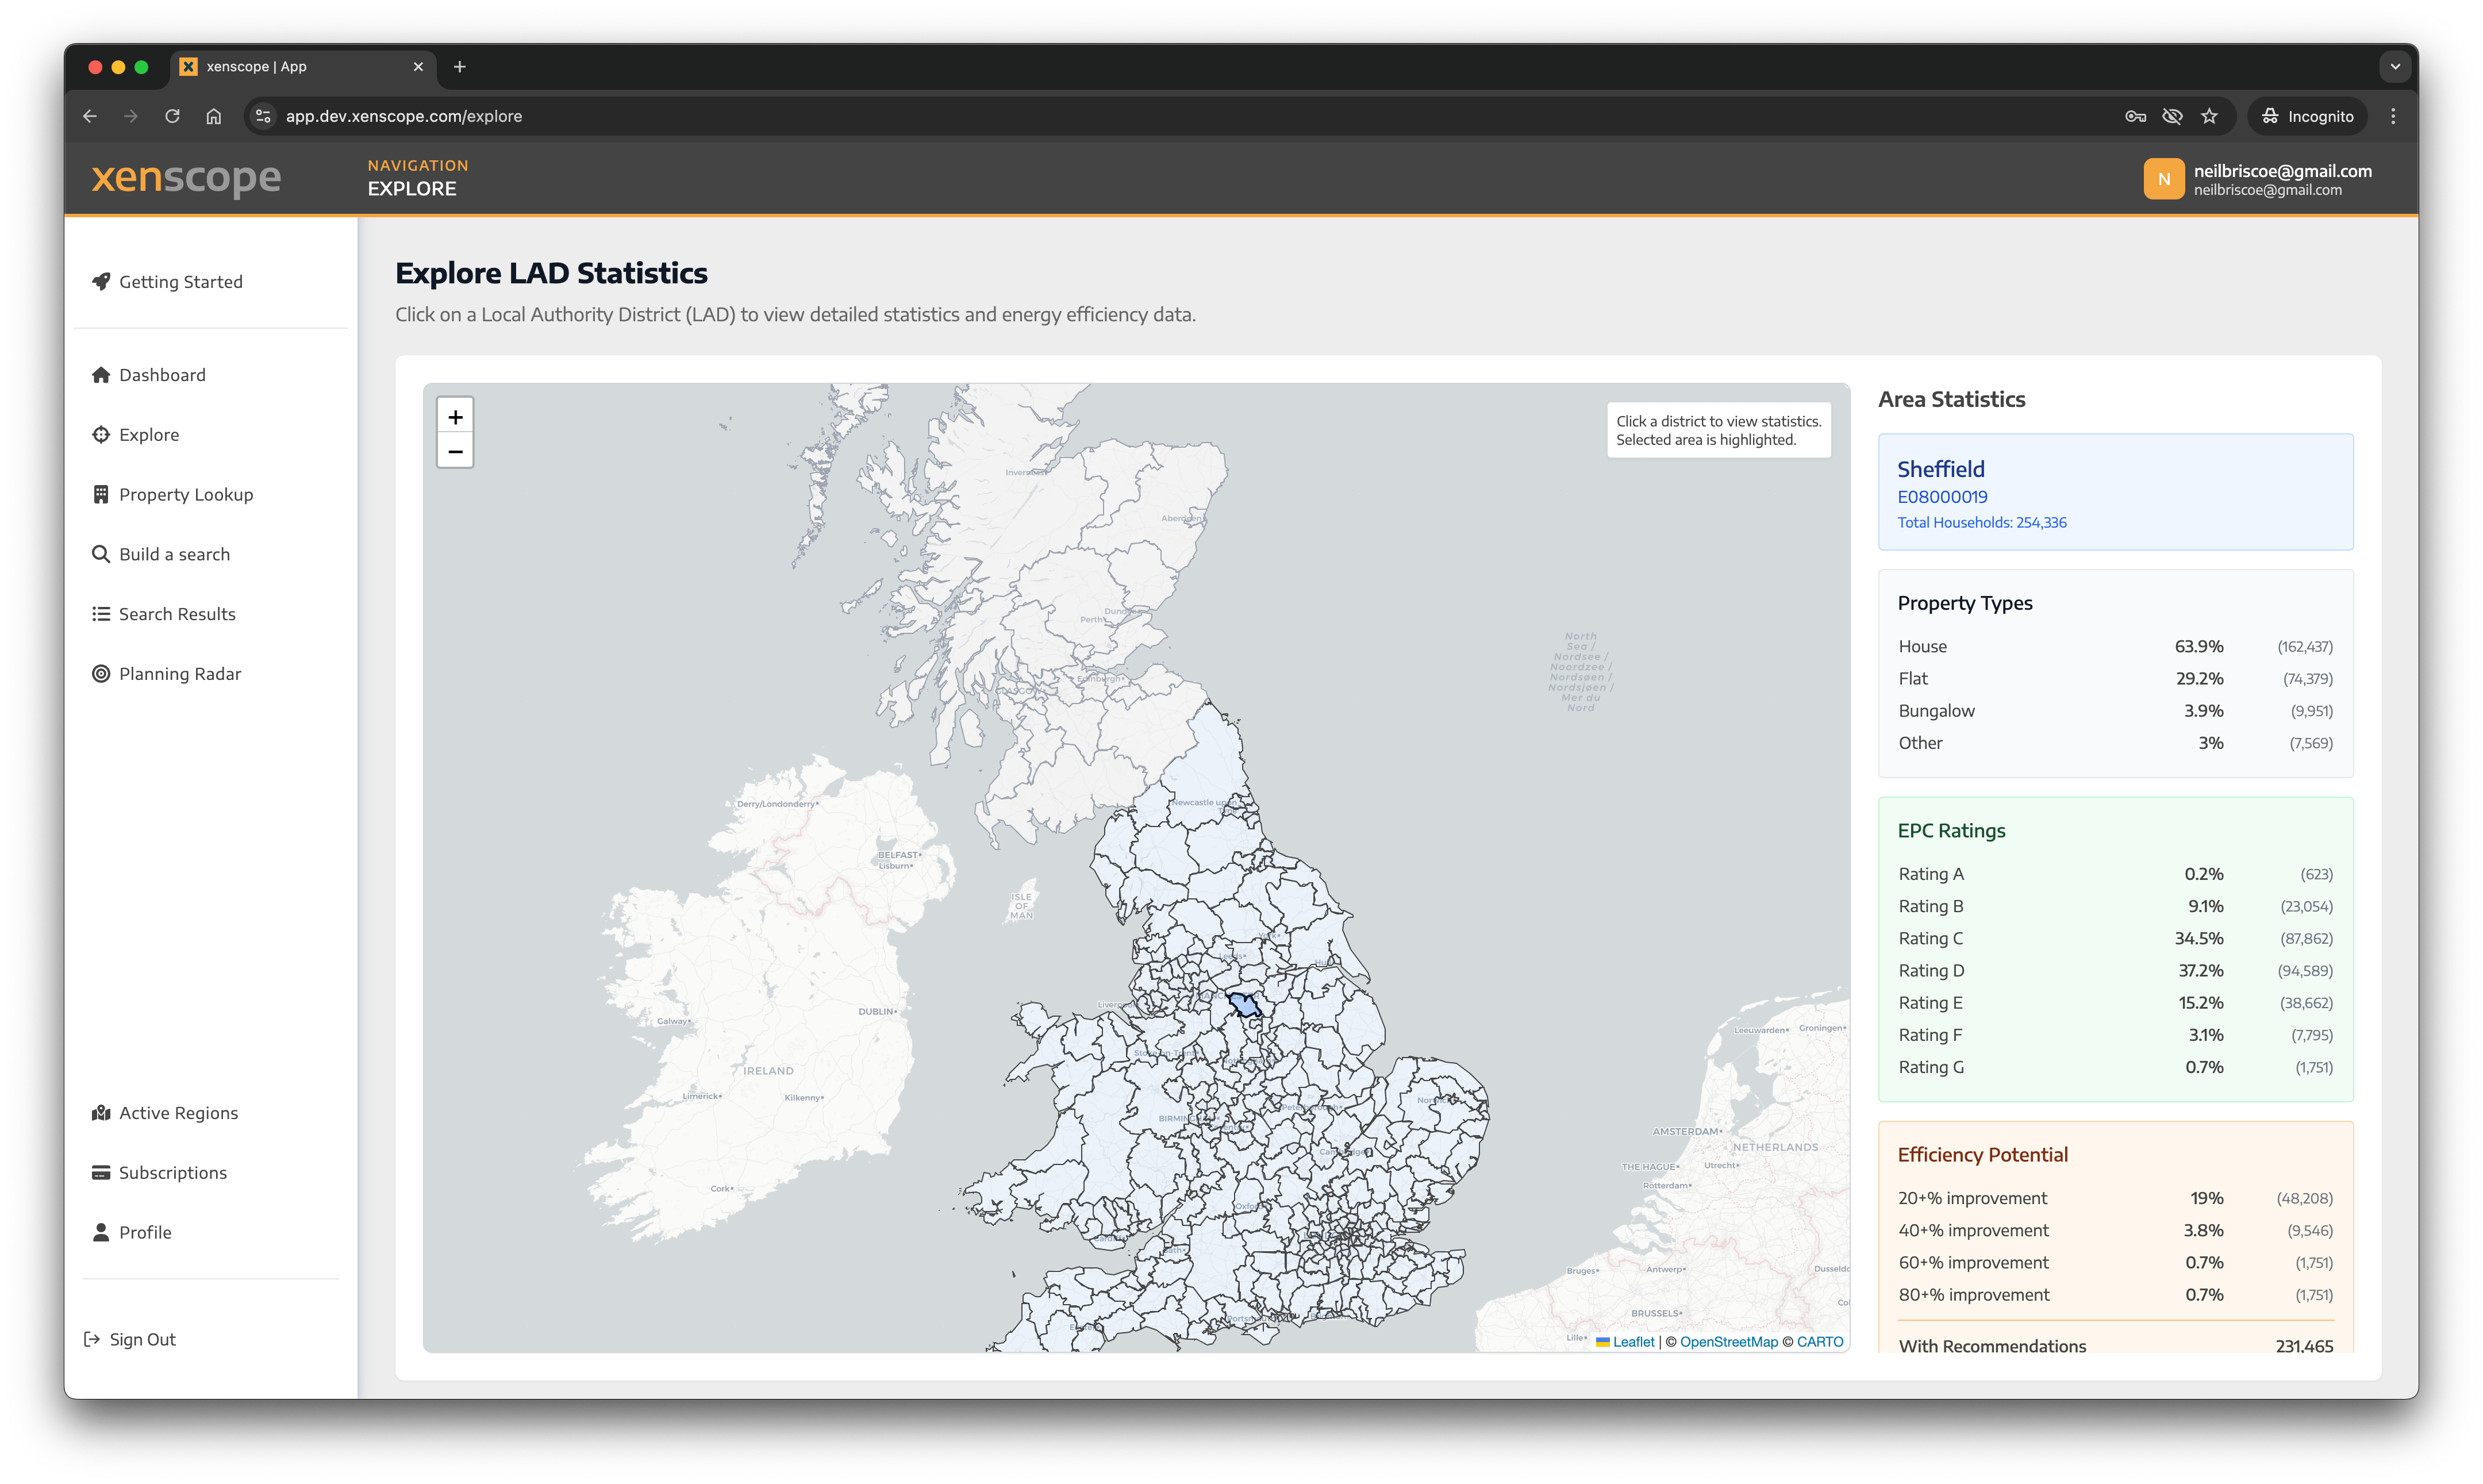The width and height of the screenshot is (2483, 1484).
Task: Close the xenscope | App tab
Action: point(418,67)
